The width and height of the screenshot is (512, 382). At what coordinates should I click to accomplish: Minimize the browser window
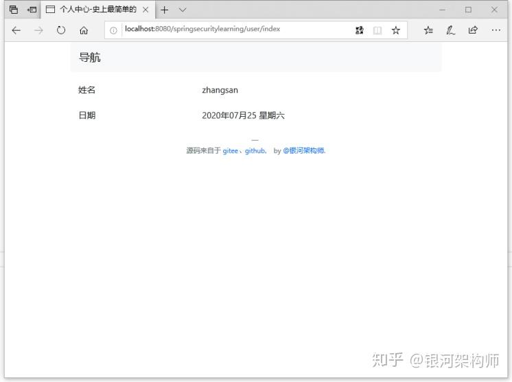click(x=442, y=10)
